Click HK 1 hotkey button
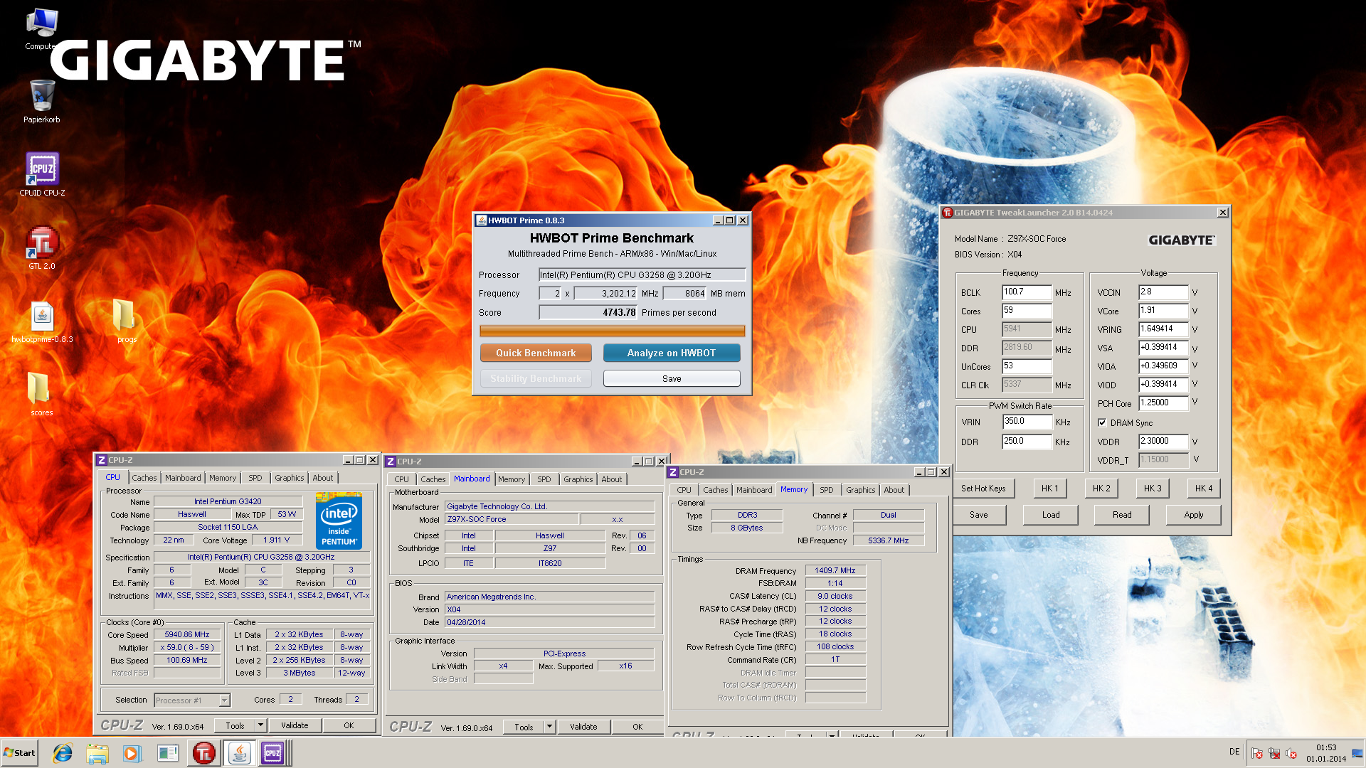The height and width of the screenshot is (768, 1366). point(1050,489)
